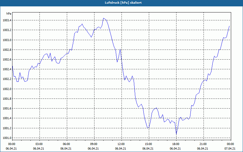This screenshot has width=243, height=152.
Task: Select the 1002,2 y-axis label
Action: pyautogui.click(x=7, y=79)
